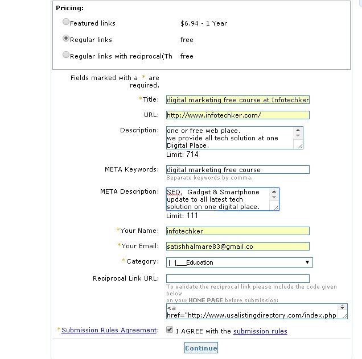Click the Description scroll down arrow
This screenshot has width=362, height=359.
pos(298,136)
